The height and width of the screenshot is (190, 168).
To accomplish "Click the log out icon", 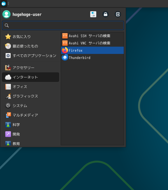I will click(x=118, y=14).
